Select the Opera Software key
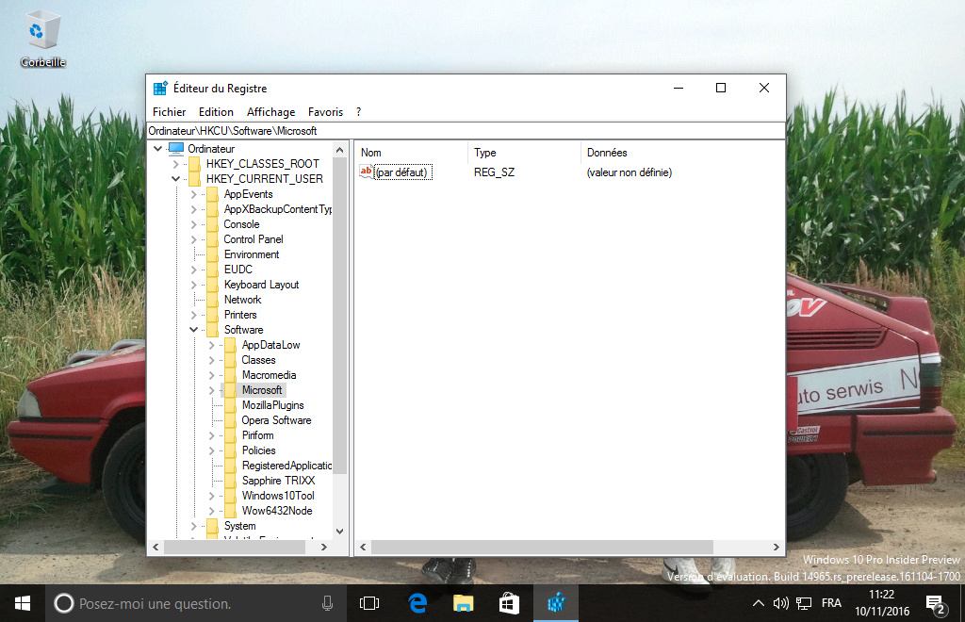Viewport: 965px width, 622px height. pyautogui.click(x=275, y=420)
